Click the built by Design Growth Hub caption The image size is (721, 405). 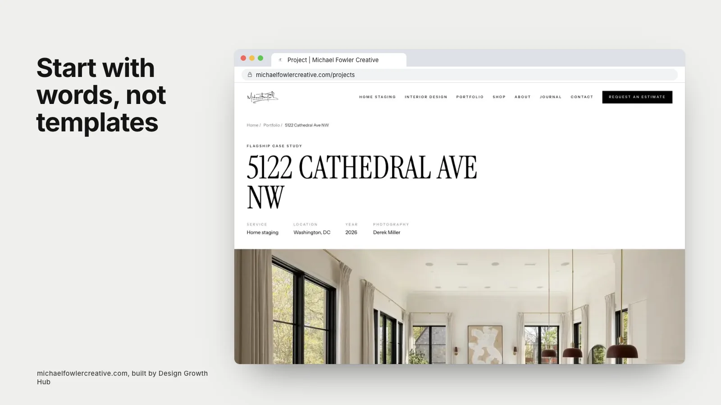pyautogui.click(x=123, y=378)
